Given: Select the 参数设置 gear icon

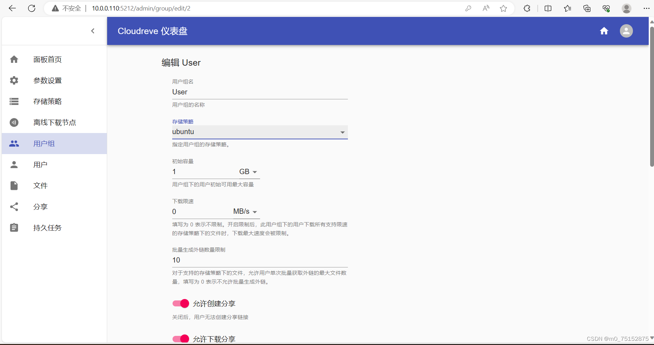Looking at the screenshot, I should click(14, 80).
